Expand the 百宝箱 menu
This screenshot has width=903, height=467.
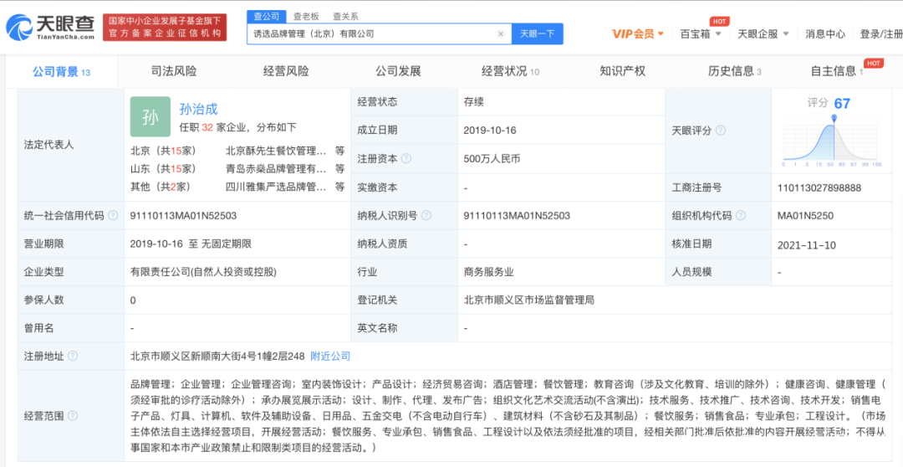click(699, 34)
